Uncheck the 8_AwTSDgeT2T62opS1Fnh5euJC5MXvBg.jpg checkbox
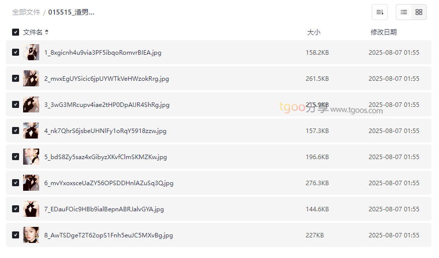The width and height of the screenshot is (439, 258). [16, 235]
